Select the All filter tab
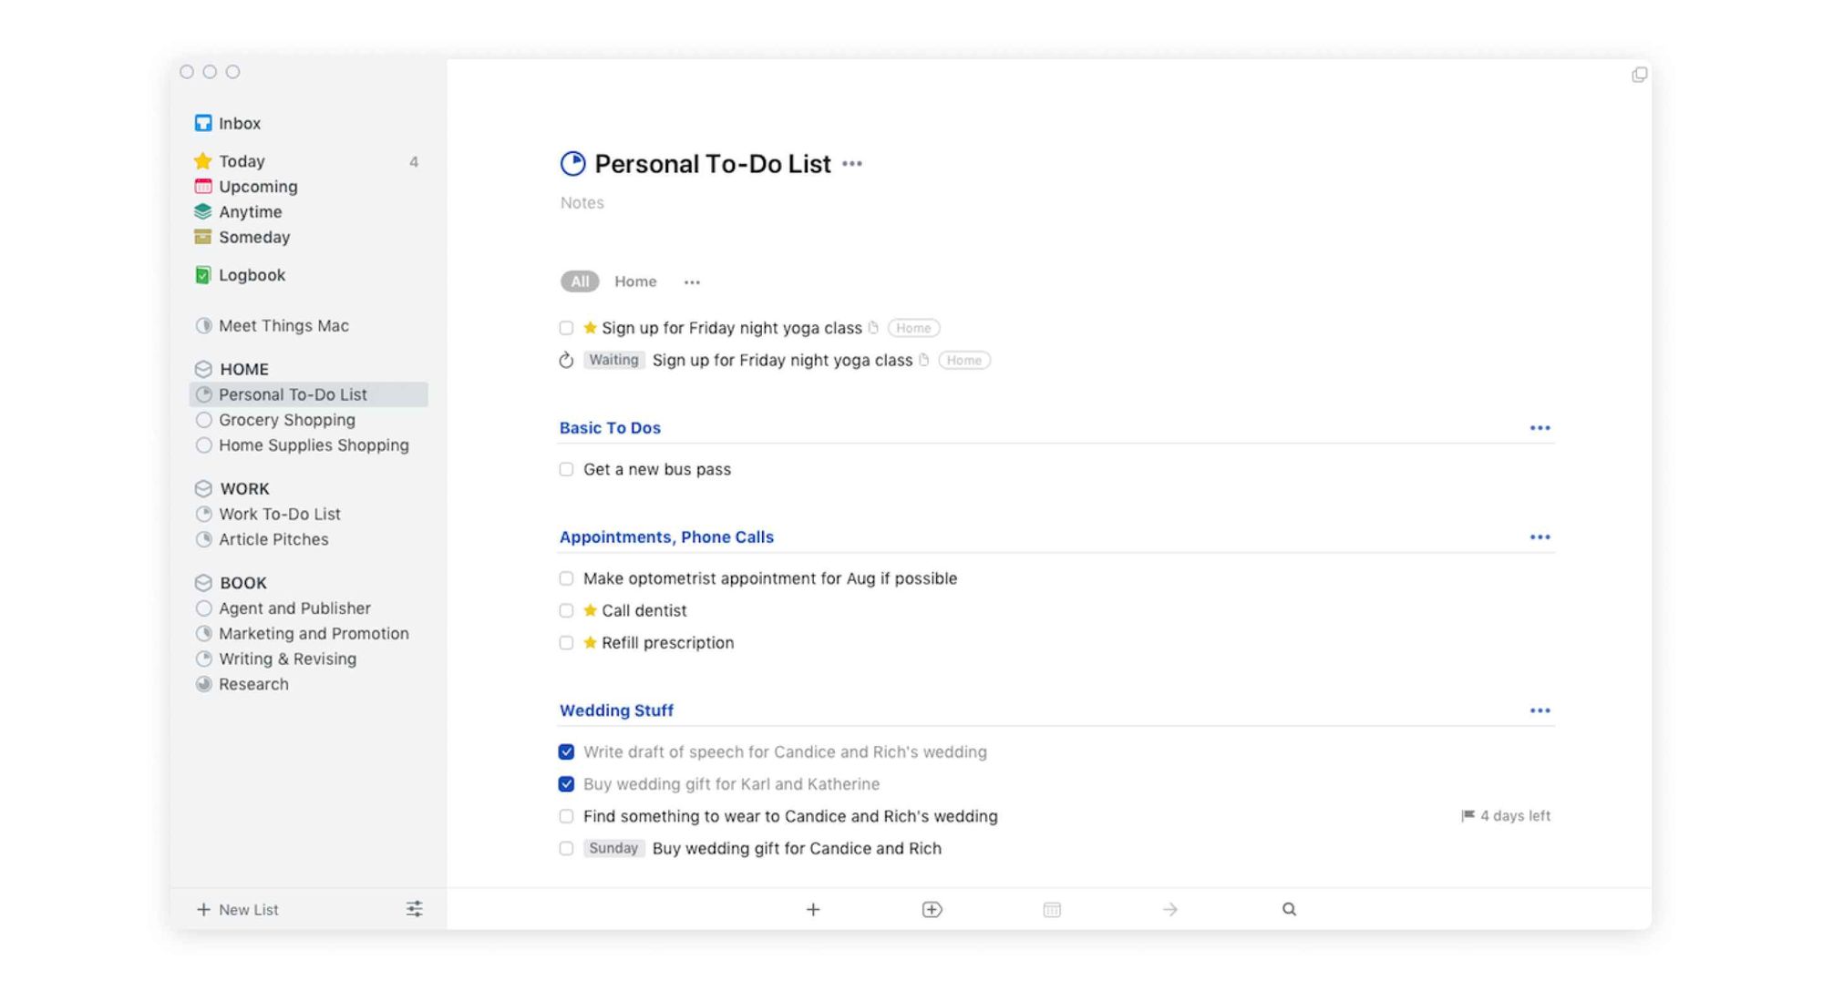The height and width of the screenshot is (991, 1823). pos(579,281)
